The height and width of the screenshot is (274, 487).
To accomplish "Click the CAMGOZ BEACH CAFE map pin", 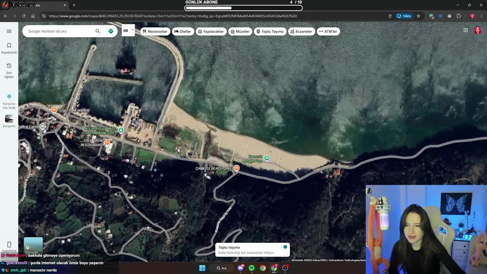I will (237, 168).
